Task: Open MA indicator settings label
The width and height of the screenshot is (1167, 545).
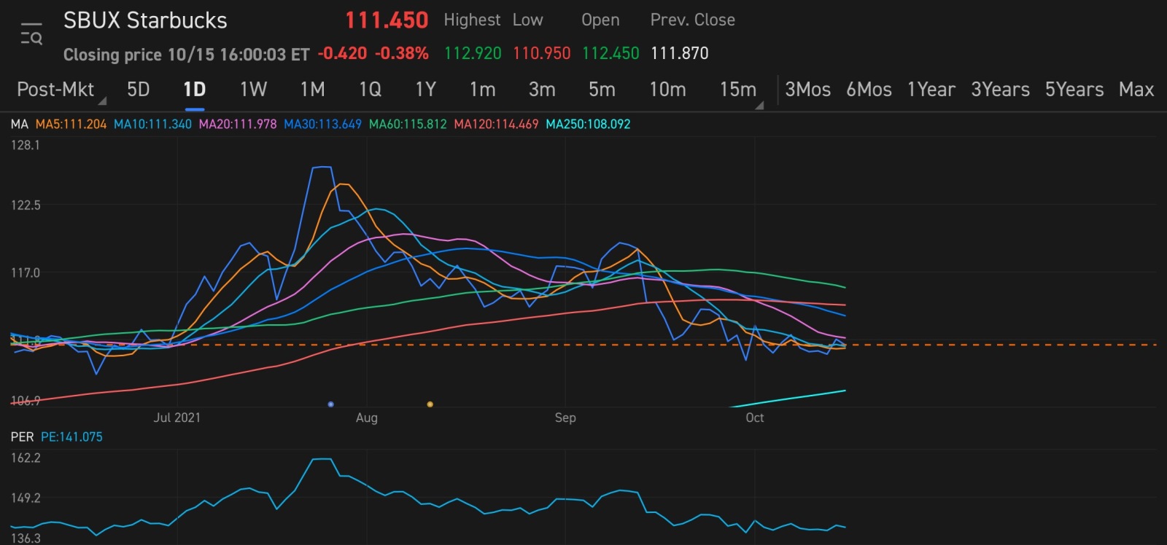Action: point(19,124)
